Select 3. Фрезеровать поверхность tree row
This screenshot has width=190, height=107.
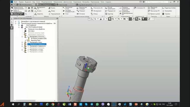[x=37, y=44]
